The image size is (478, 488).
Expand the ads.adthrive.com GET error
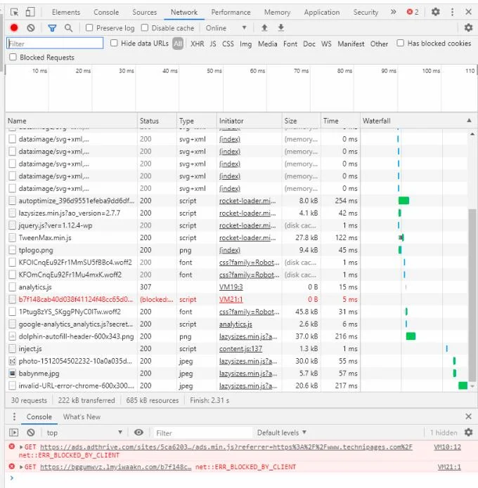21,447
